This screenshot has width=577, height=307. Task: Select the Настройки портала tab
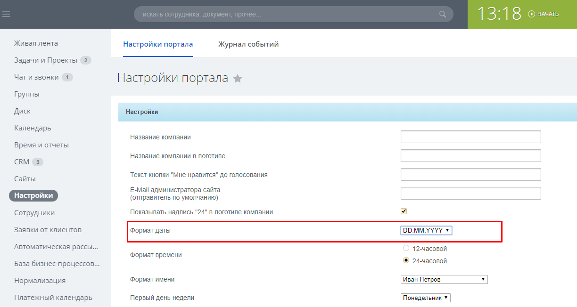pos(158,44)
